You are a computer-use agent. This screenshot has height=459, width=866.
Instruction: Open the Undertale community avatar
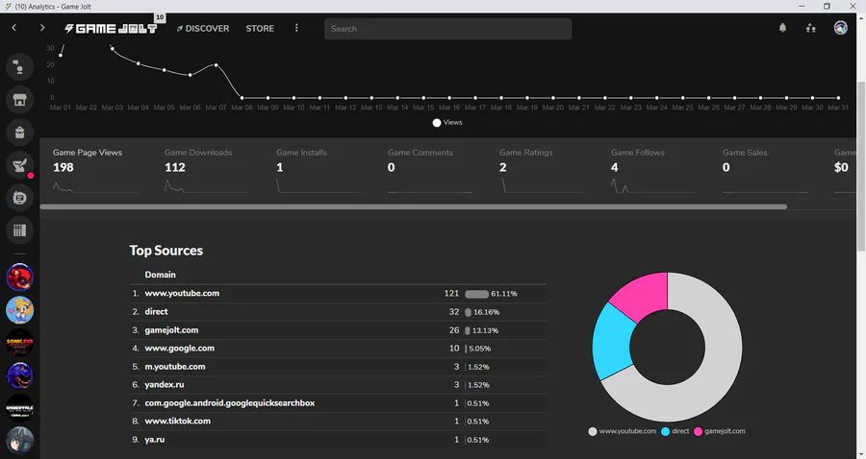pos(20,408)
